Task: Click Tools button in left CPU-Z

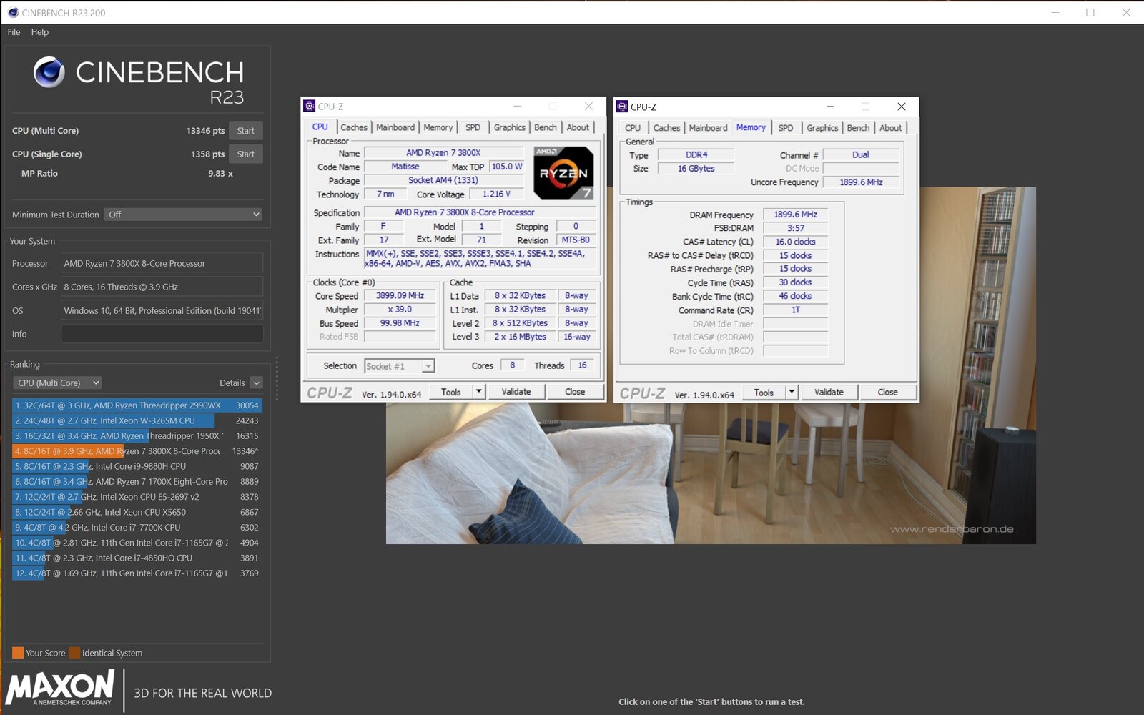Action: click(x=451, y=392)
